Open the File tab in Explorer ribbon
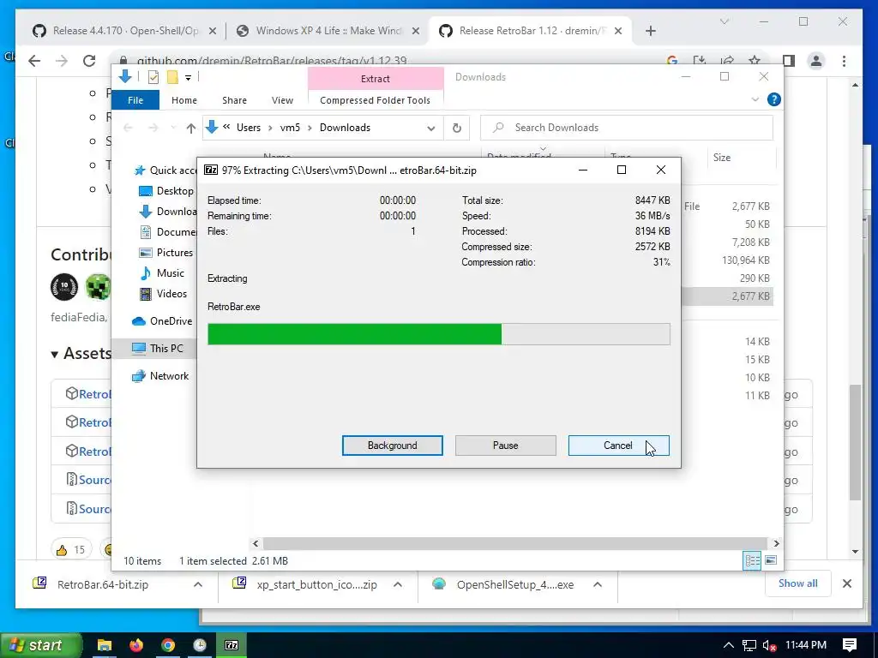 click(135, 100)
